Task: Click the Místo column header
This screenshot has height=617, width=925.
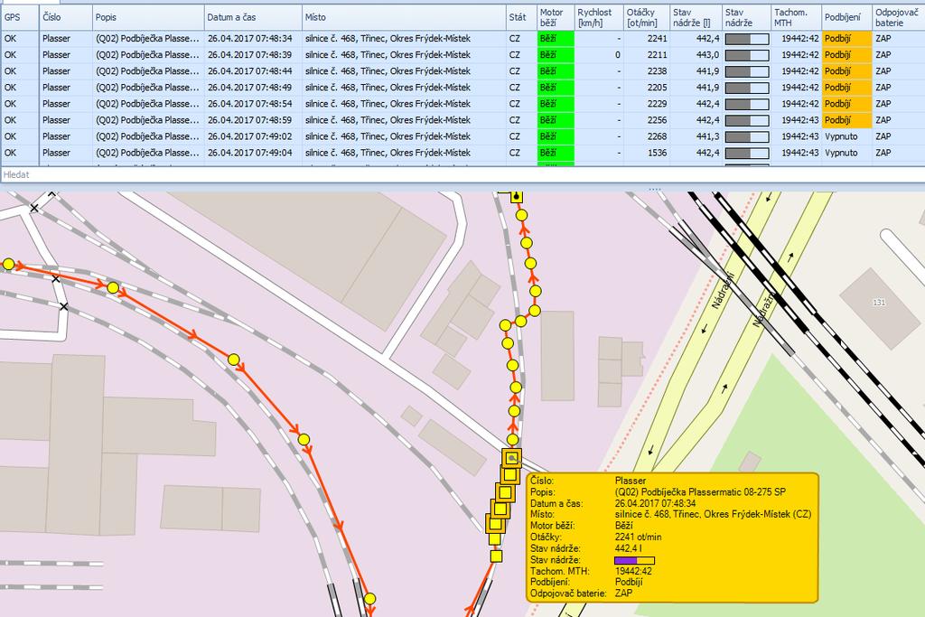Action: [x=404, y=17]
